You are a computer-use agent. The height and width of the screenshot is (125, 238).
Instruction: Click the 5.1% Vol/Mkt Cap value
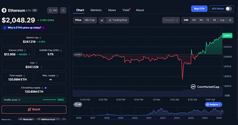point(51,54)
